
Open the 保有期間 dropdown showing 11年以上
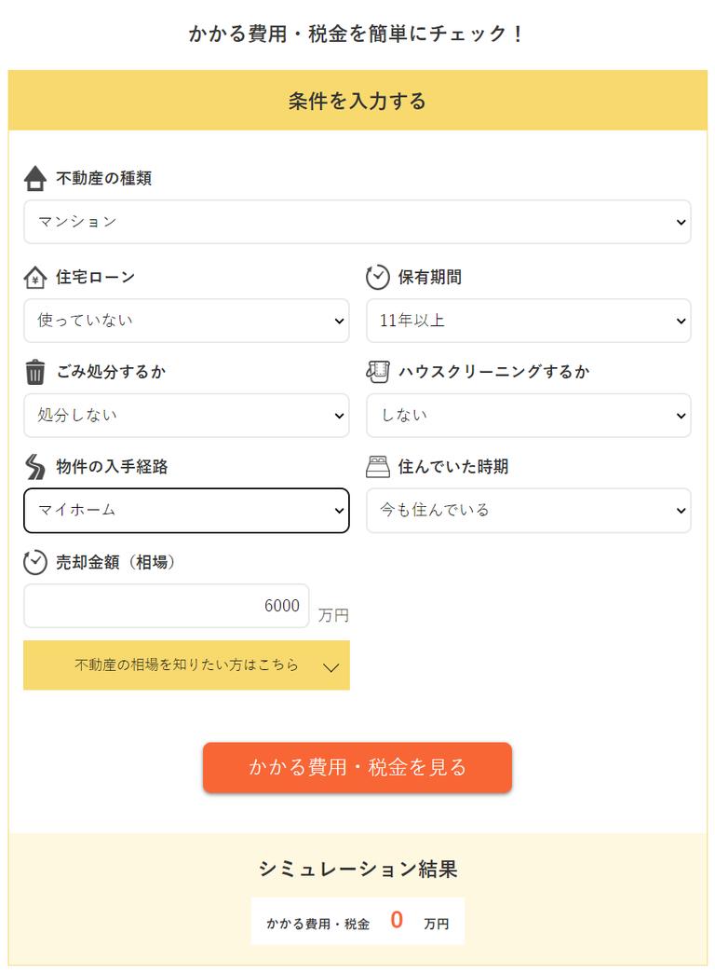point(529,321)
